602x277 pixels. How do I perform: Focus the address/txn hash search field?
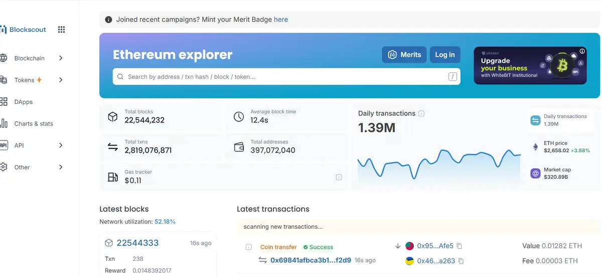point(286,77)
